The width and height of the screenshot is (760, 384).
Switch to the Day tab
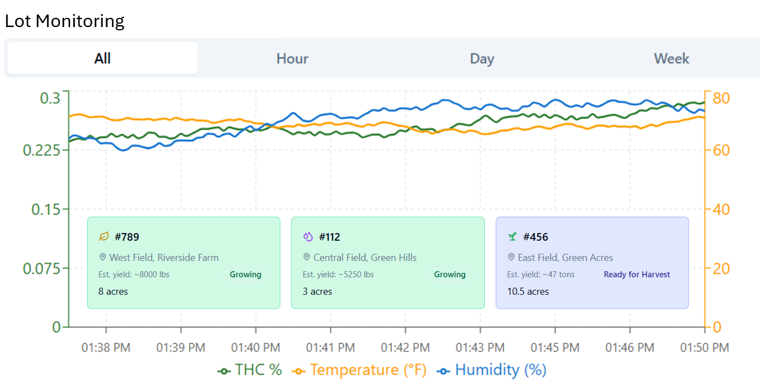coord(482,58)
